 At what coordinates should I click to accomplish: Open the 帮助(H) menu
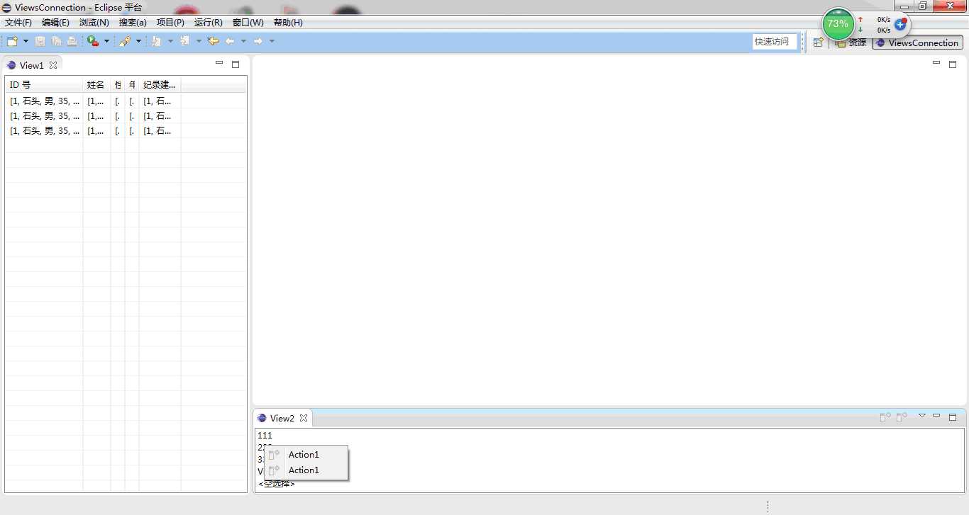click(288, 23)
